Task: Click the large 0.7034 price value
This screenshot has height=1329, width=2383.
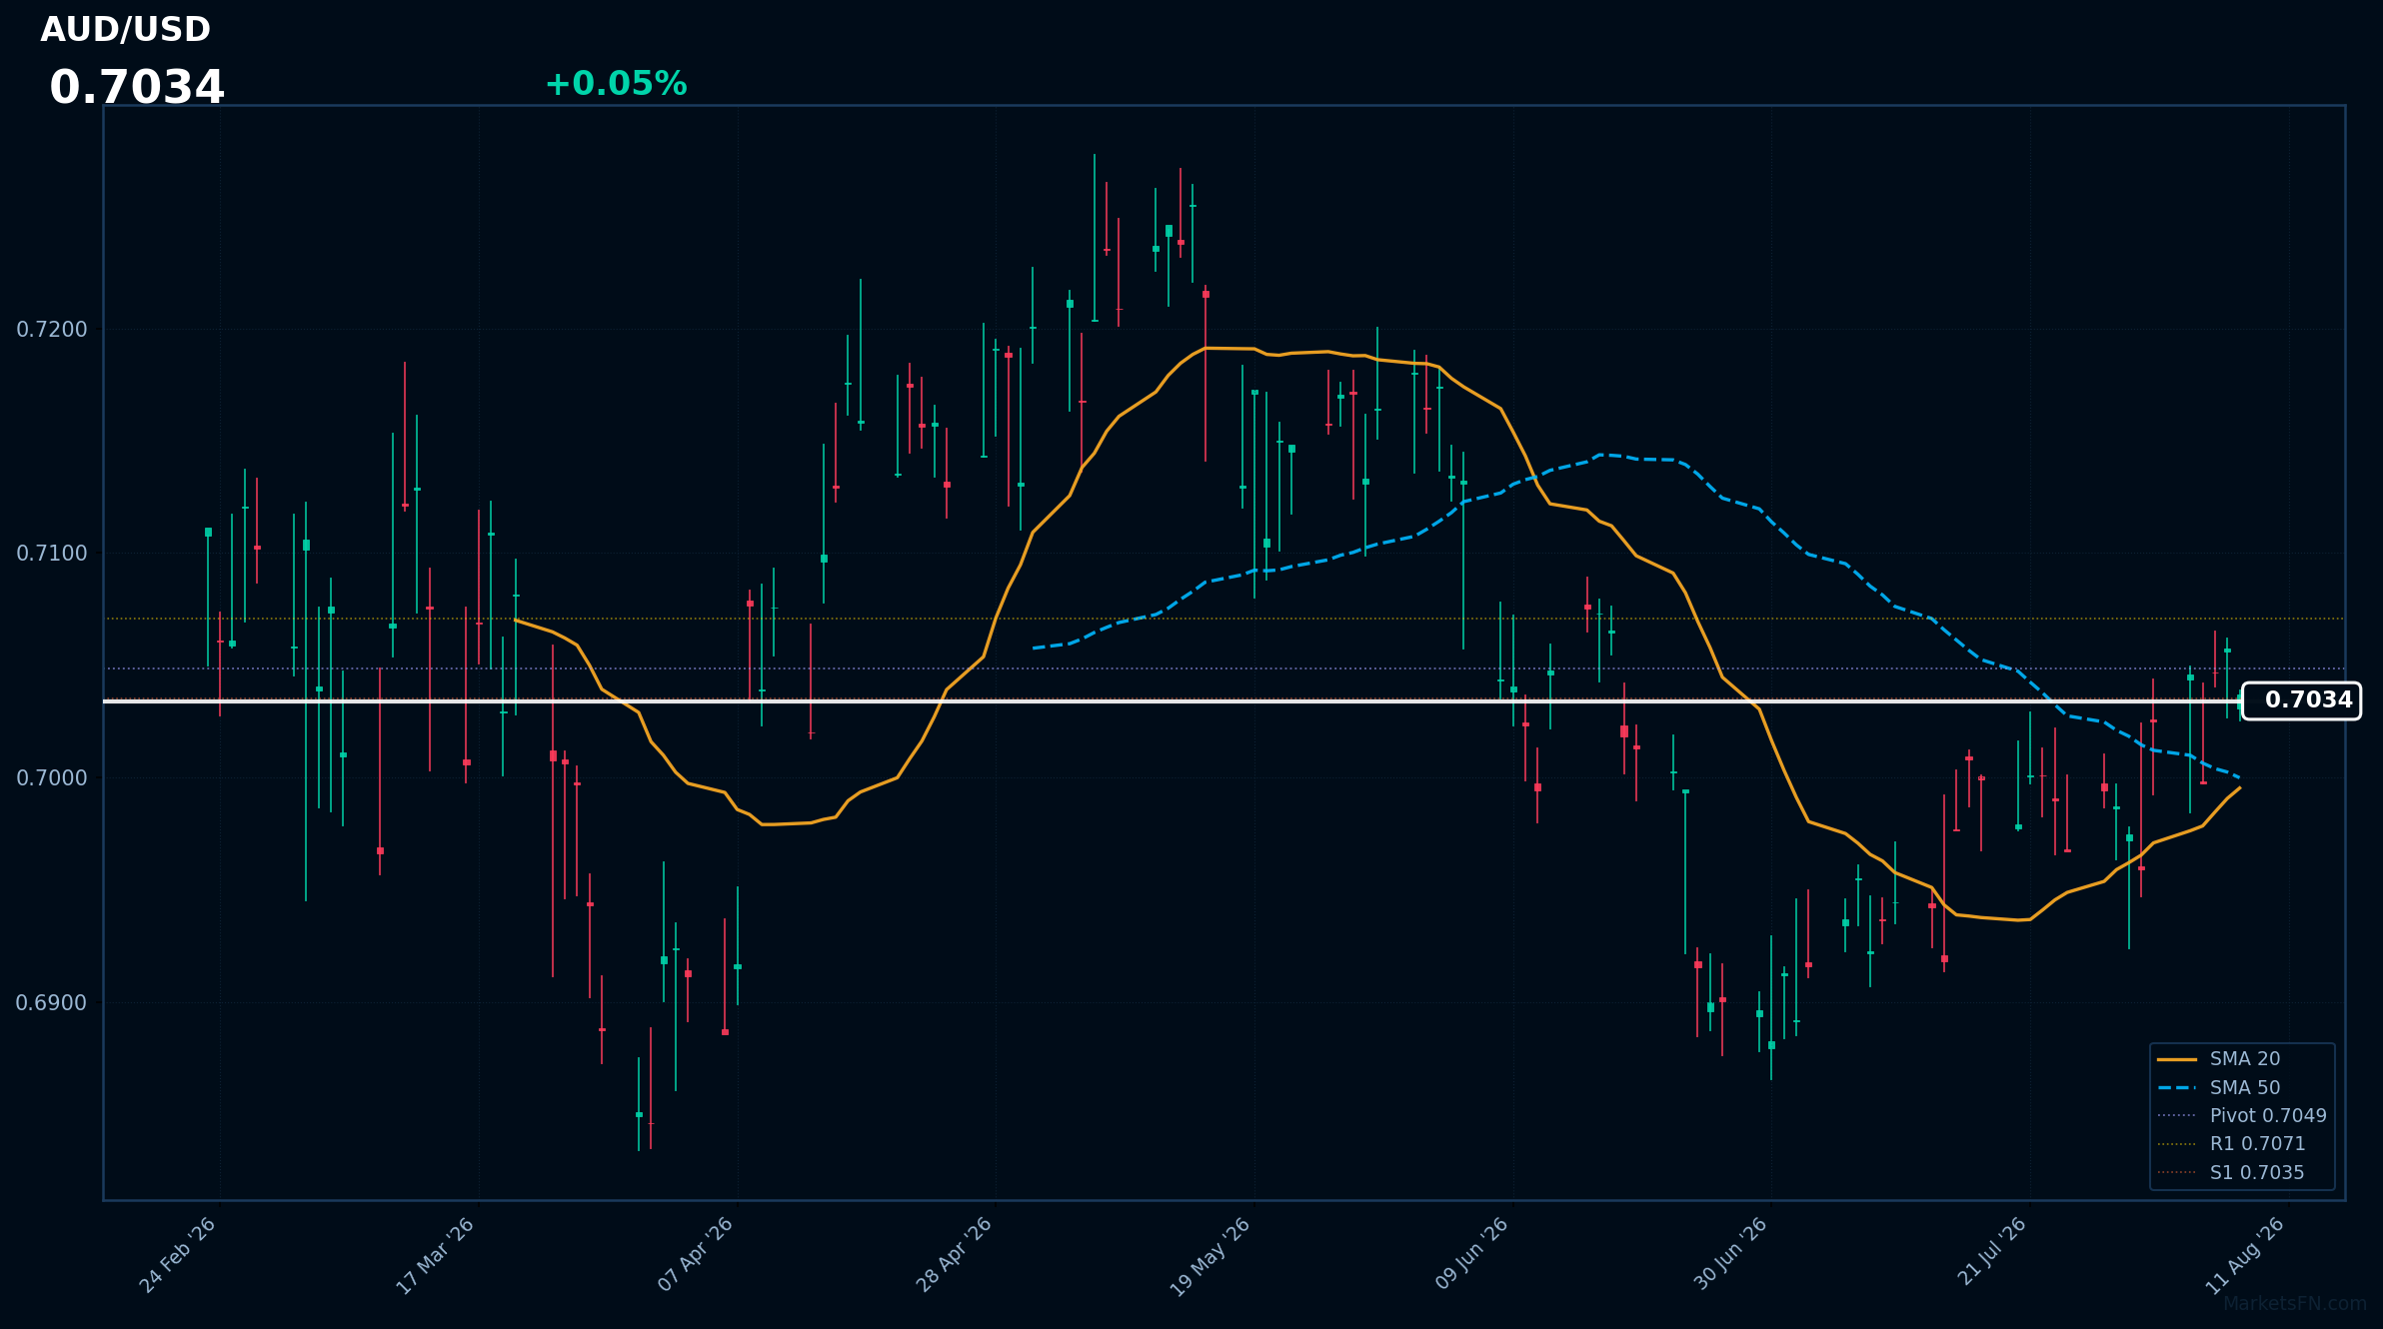Action: point(137,88)
